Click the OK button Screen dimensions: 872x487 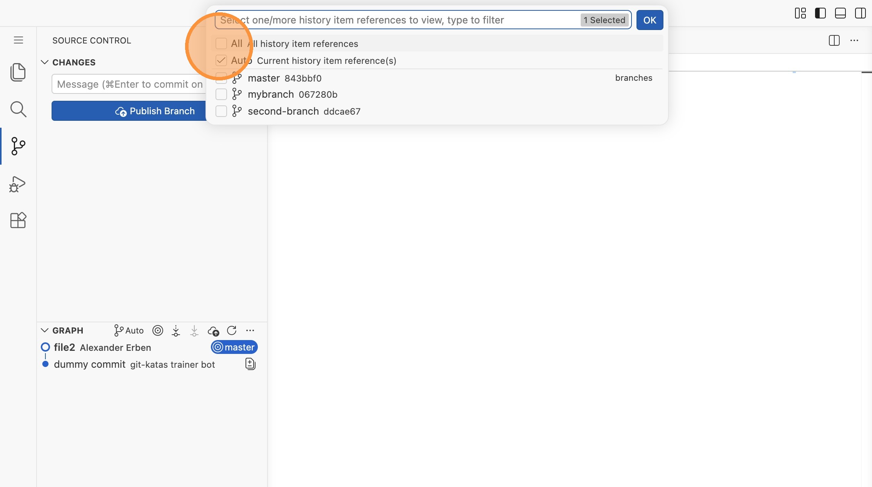pyautogui.click(x=650, y=20)
